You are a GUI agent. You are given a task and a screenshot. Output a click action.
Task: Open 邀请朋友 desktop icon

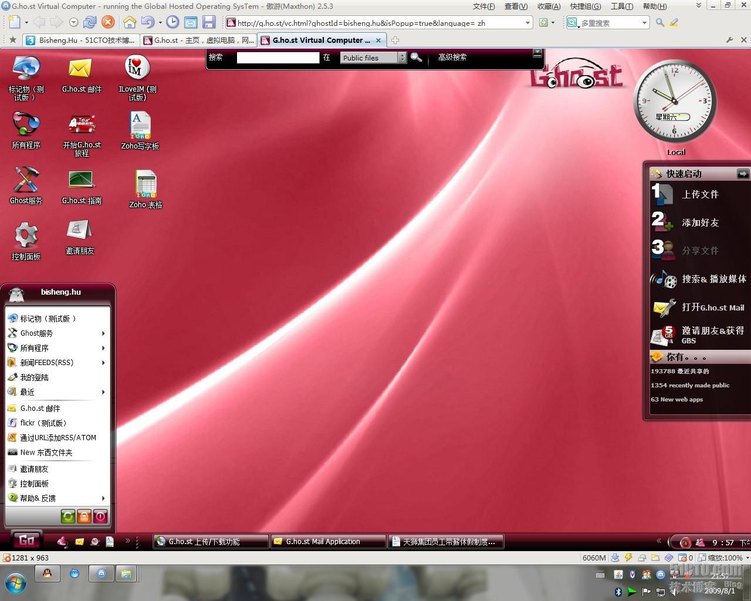tap(80, 237)
